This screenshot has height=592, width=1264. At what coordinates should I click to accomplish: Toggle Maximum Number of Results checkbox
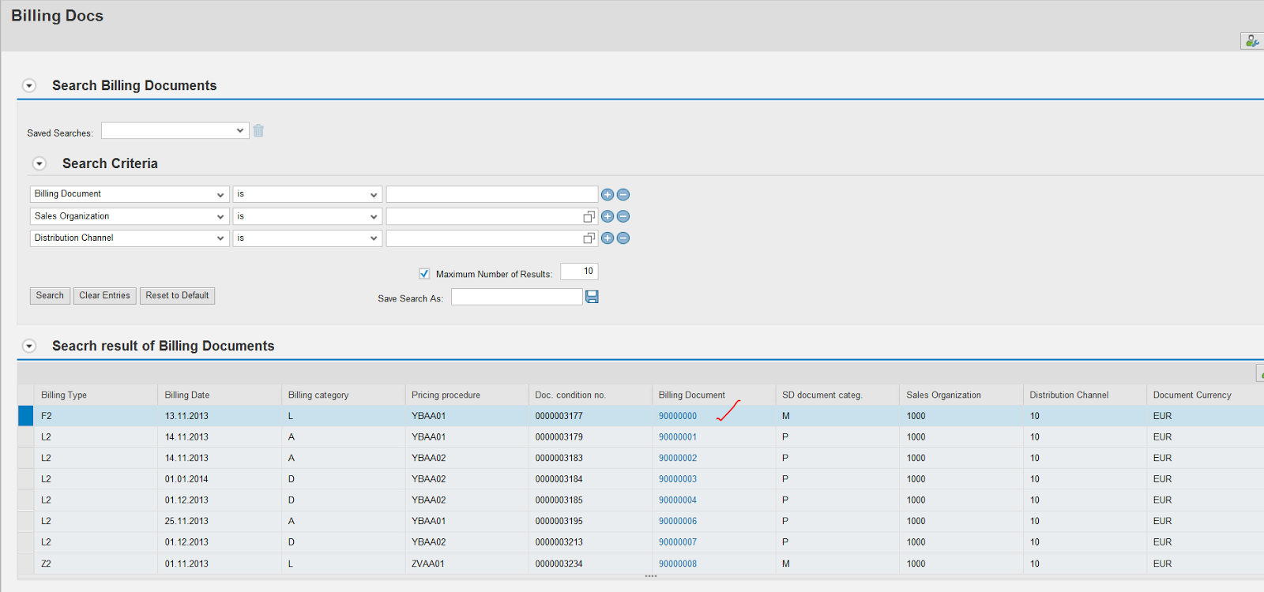424,274
